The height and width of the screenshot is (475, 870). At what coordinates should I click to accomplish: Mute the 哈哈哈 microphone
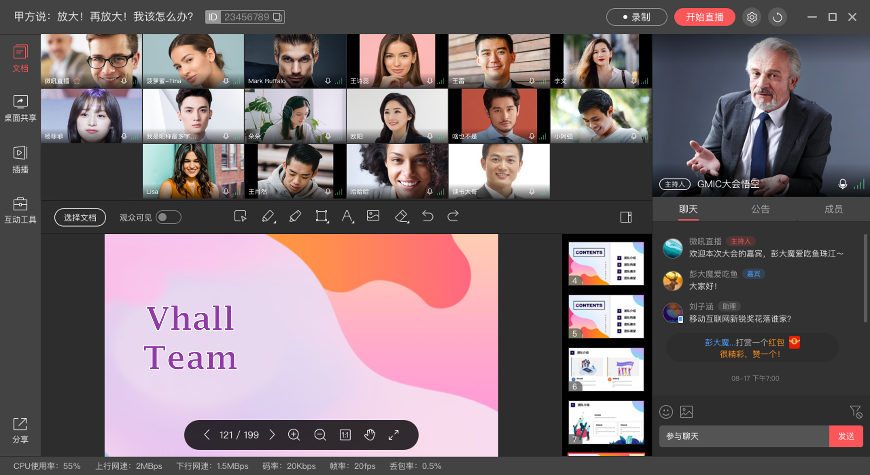430,192
